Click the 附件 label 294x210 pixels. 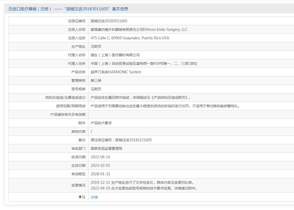[x=82, y=123]
